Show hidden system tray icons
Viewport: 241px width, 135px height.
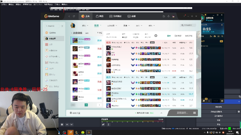click(x=205, y=133)
